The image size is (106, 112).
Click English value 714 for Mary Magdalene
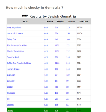tap(57, 27)
